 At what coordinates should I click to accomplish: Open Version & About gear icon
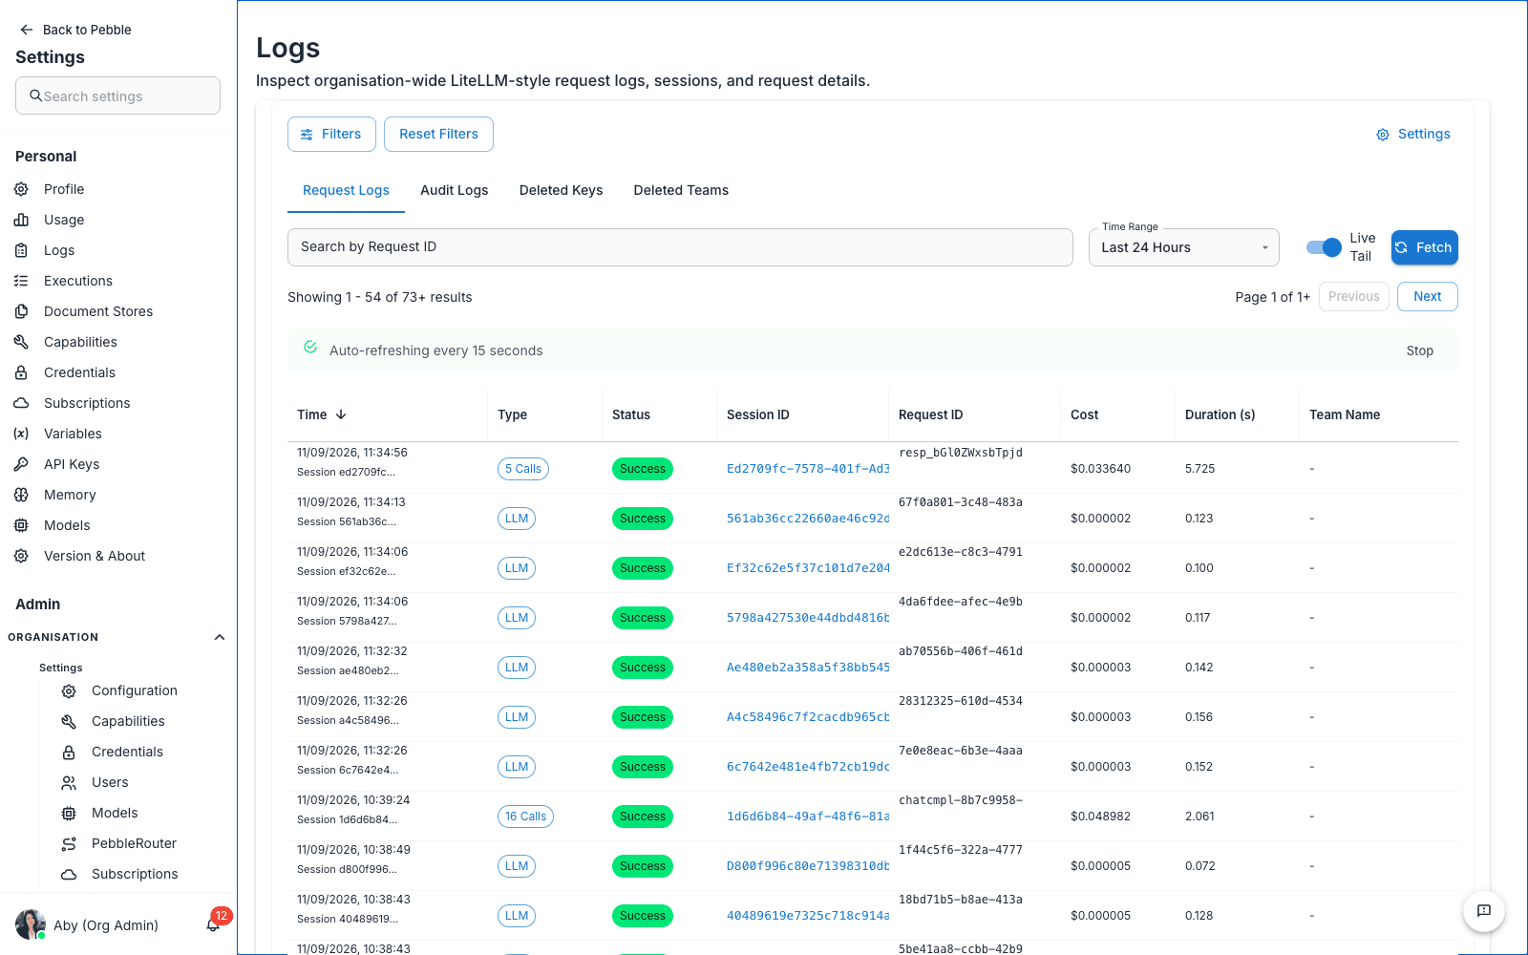click(21, 556)
